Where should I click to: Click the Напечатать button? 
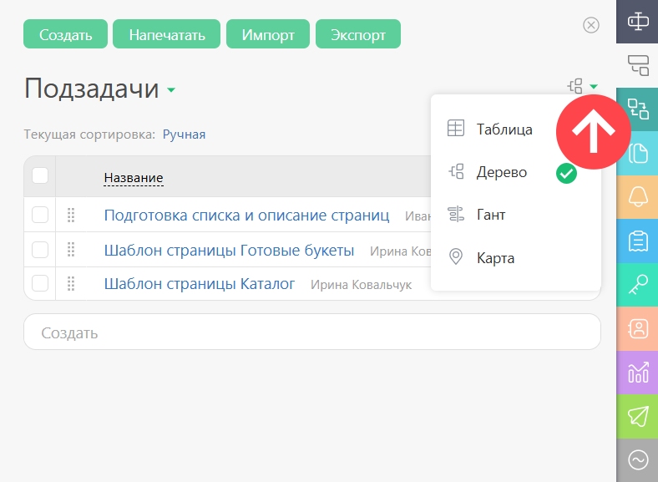167,34
